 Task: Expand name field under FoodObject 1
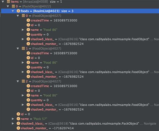click(23, 63)
